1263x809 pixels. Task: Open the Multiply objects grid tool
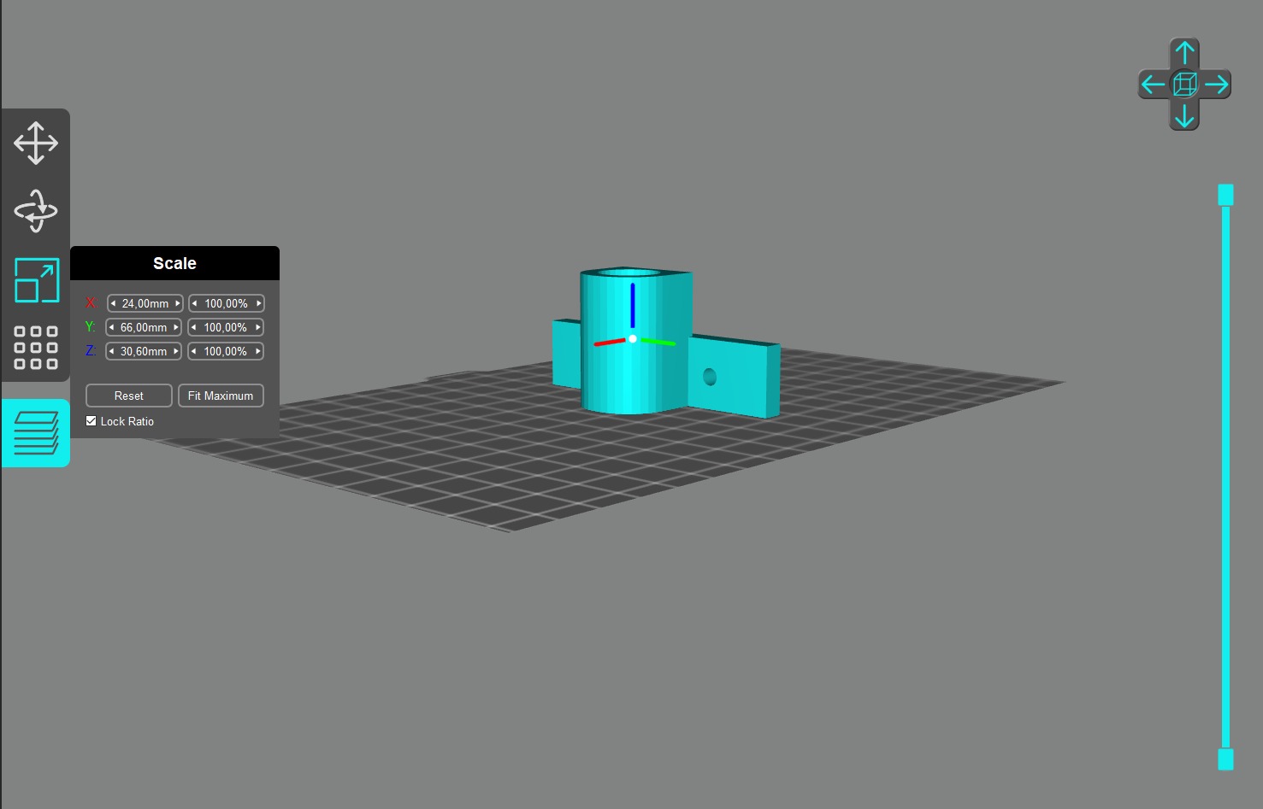(36, 347)
